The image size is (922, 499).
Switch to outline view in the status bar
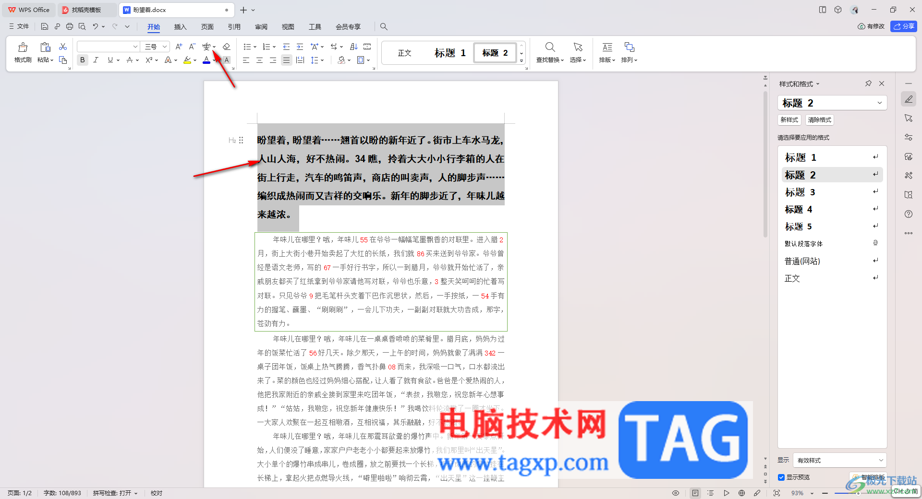(x=711, y=493)
